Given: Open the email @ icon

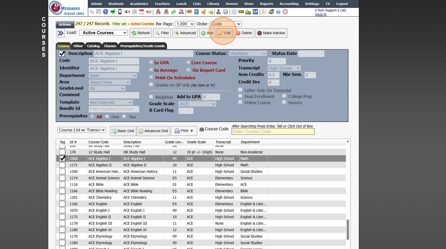Looking at the screenshot, I should point(106,12).
